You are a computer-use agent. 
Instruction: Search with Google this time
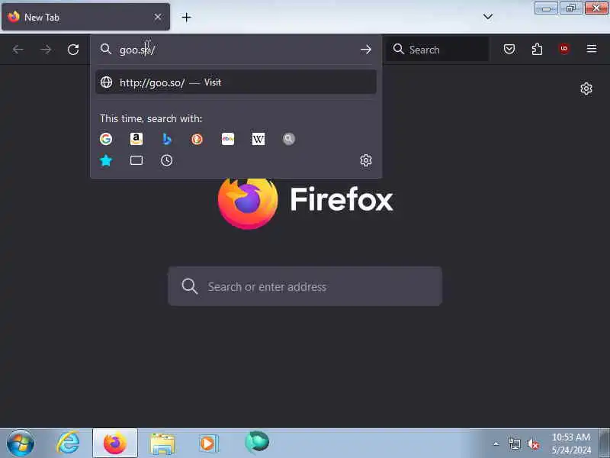[106, 139]
